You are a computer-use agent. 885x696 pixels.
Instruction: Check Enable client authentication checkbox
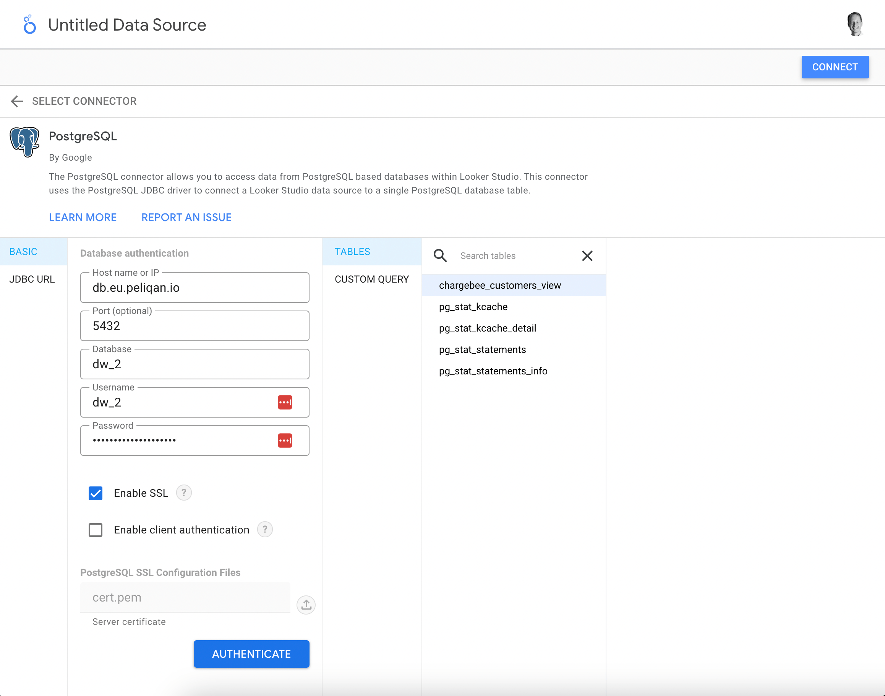pos(96,530)
